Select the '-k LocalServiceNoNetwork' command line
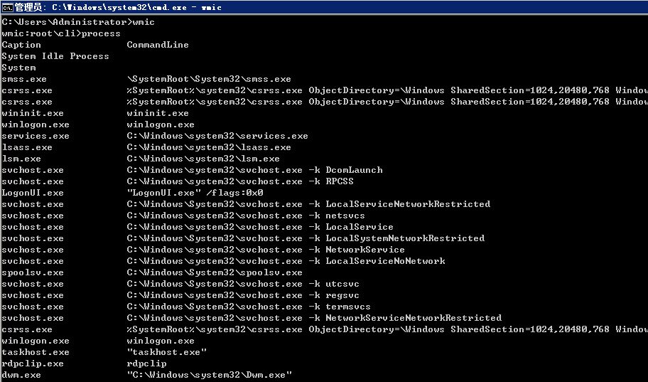The height and width of the screenshot is (382, 648). click(x=286, y=261)
